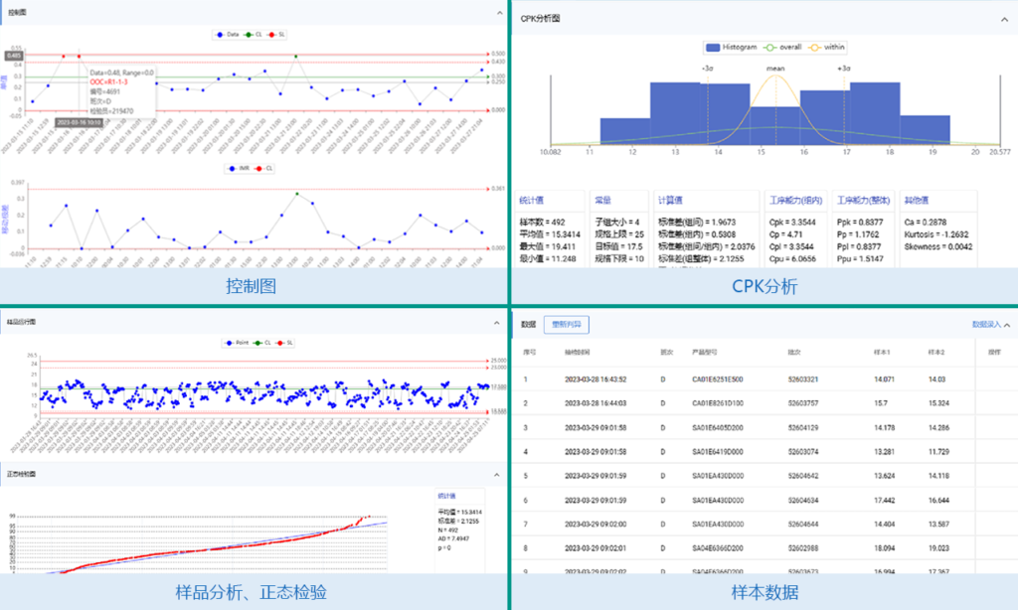Click the Ppk = 0.8377 value
This screenshot has height=610, width=1018.
click(860, 222)
